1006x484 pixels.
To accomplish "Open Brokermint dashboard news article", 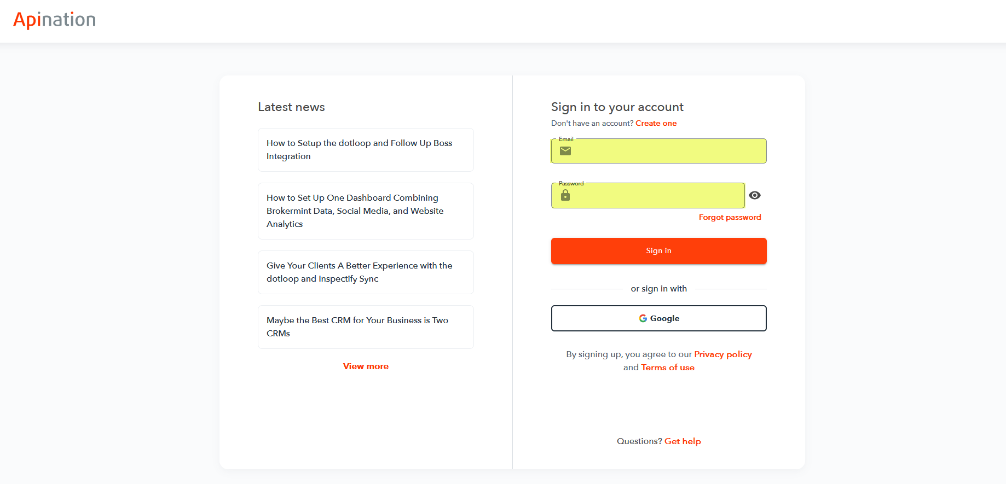I will click(366, 211).
